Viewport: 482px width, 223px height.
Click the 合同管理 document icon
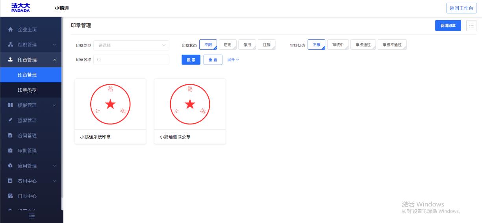pos(11,136)
